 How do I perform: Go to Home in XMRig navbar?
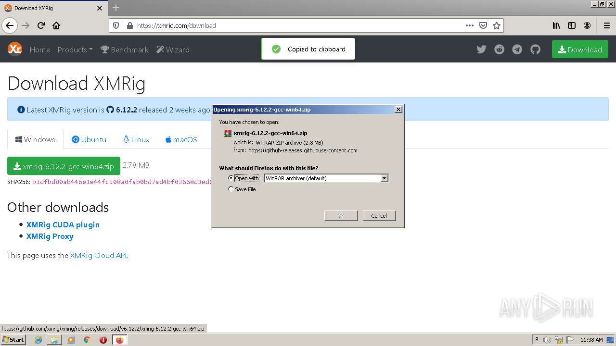pos(39,49)
